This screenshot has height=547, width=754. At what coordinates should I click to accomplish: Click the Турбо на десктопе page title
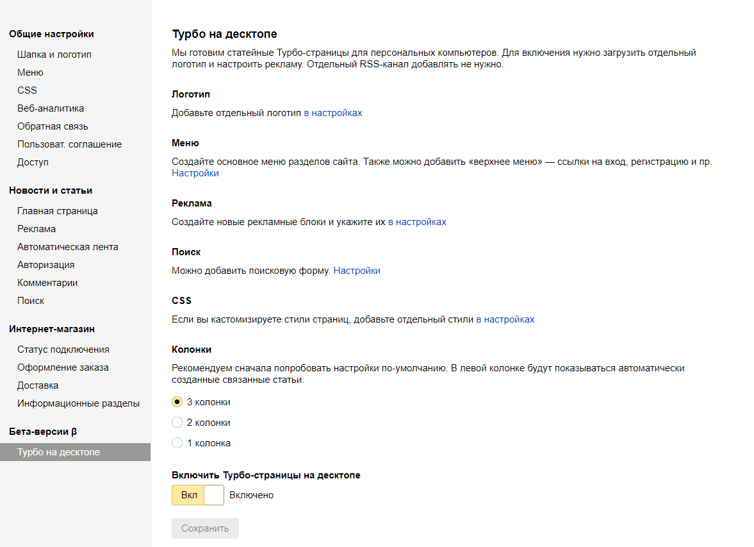click(x=225, y=34)
